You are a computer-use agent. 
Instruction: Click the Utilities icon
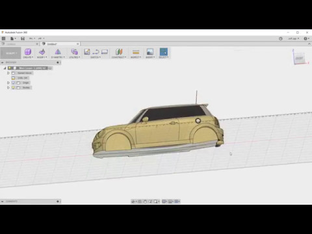click(75, 52)
